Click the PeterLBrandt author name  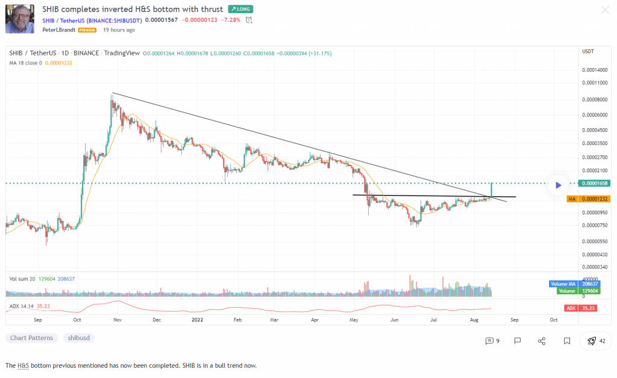pyautogui.click(x=59, y=29)
